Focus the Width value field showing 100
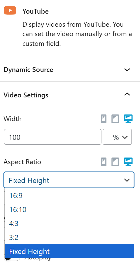Viewport: 140px width, 267px height. [53, 137]
